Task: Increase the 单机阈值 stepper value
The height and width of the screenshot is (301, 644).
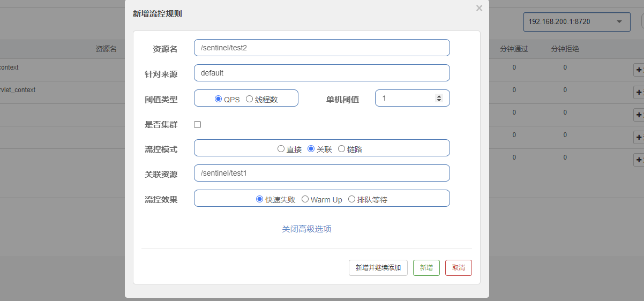Action: pyautogui.click(x=439, y=96)
